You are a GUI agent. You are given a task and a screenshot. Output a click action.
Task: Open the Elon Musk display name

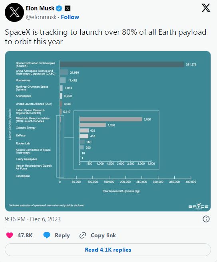click(40, 8)
